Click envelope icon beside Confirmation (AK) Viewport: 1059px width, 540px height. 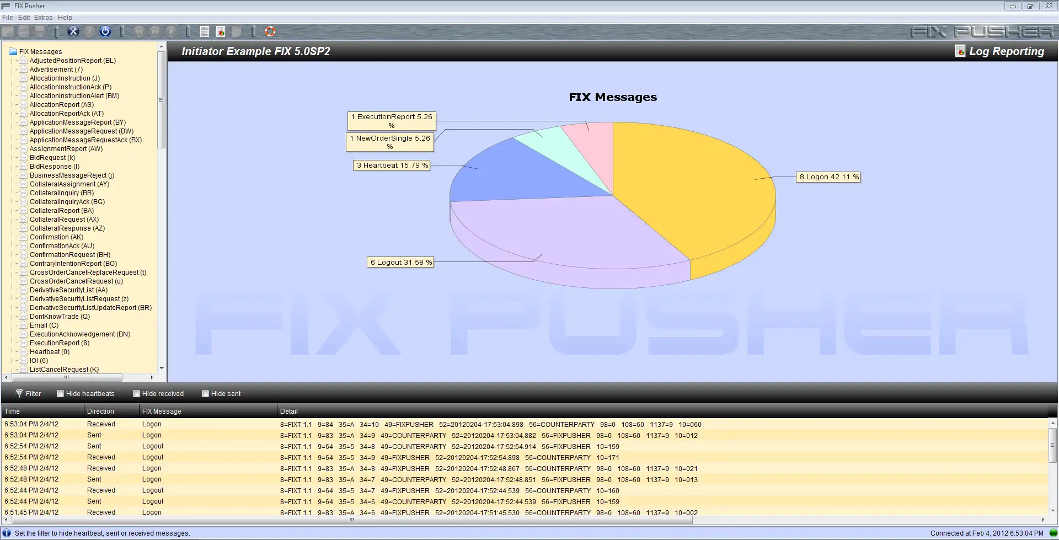23,237
